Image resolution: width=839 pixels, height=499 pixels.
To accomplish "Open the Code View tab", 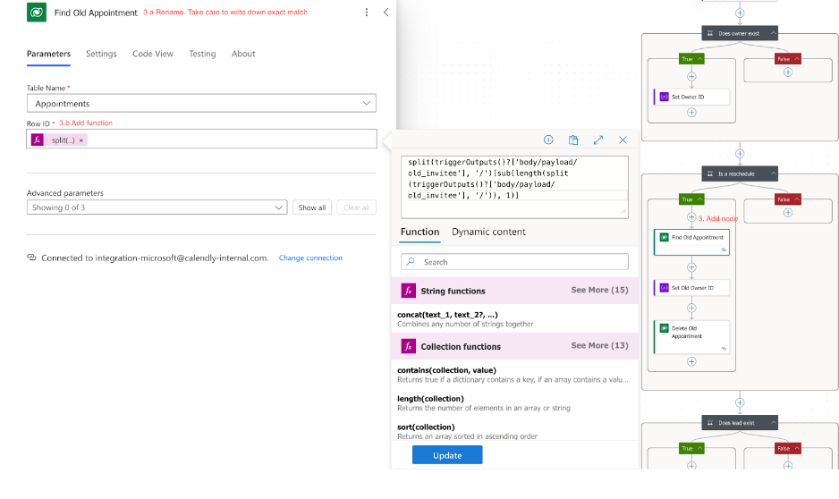I will [x=153, y=54].
